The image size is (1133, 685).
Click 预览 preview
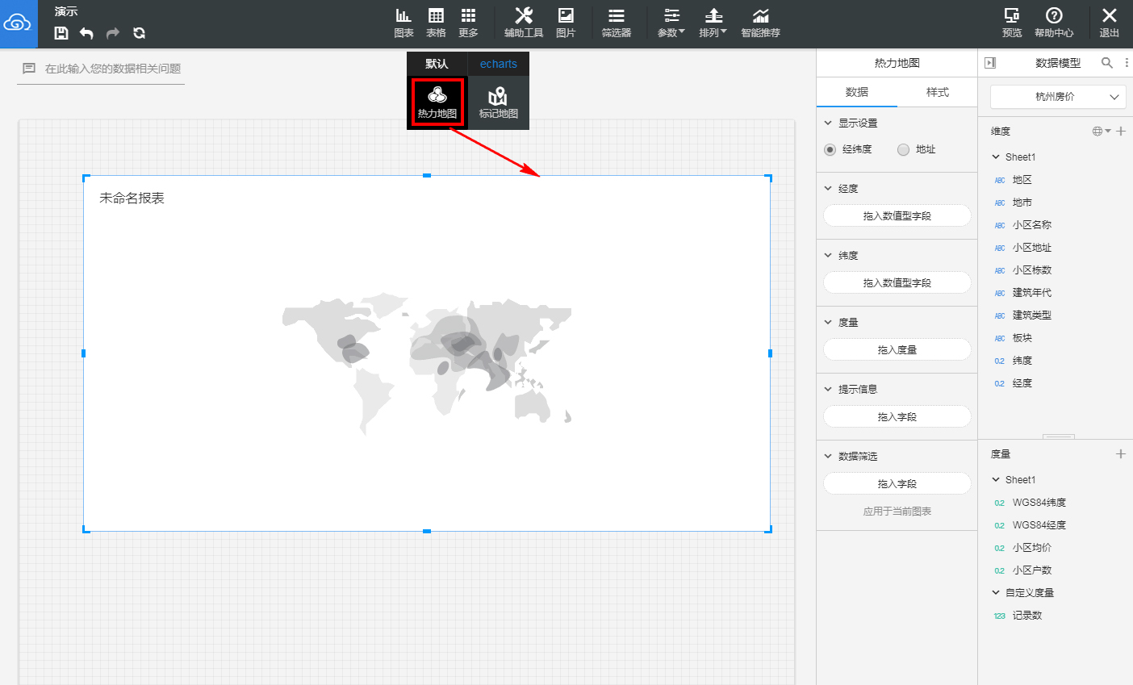1012,23
